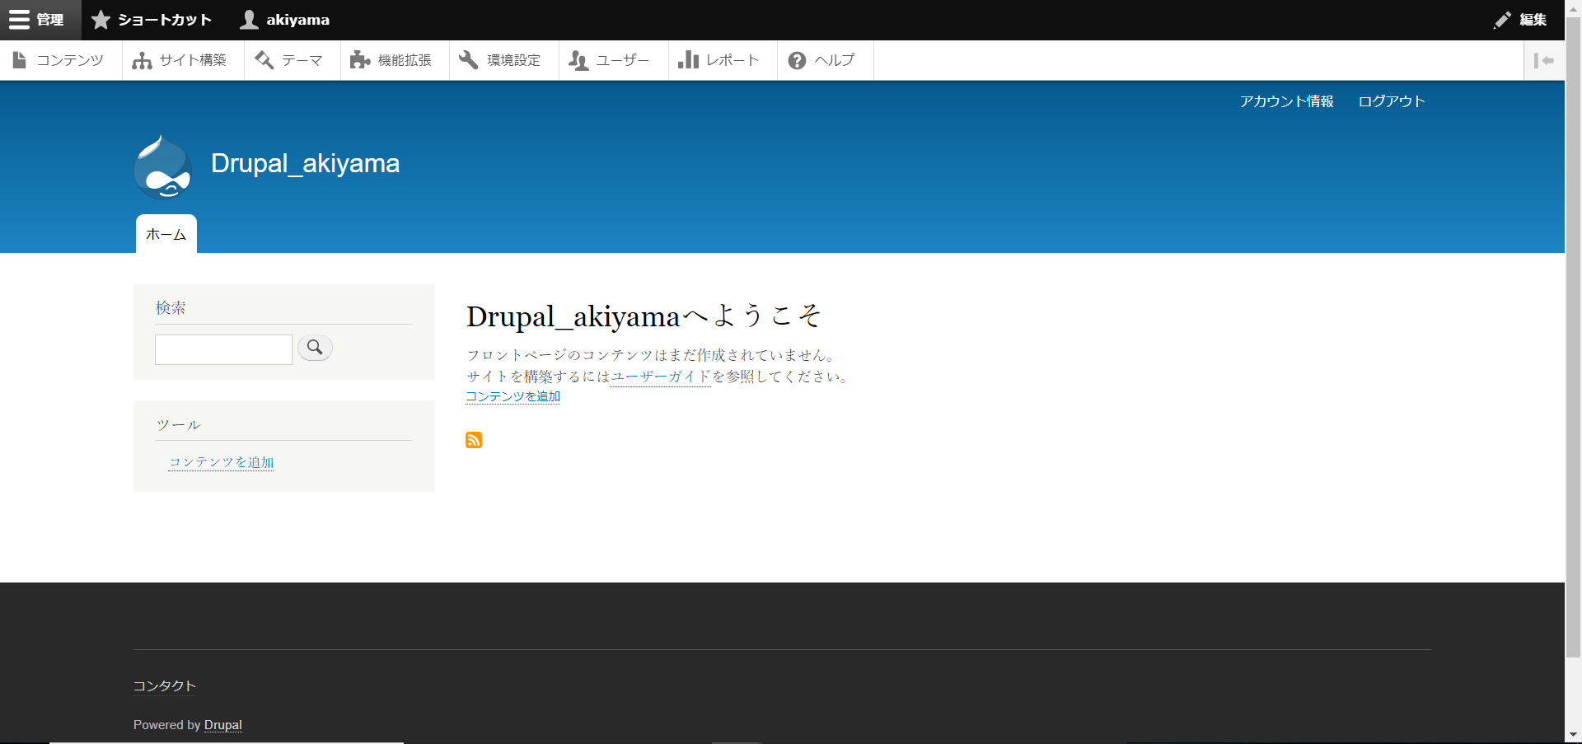Image resolution: width=1582 pixels, height=744 pixels.
Task: Click the scrollbar down arrow
Action: pos(1573,734)
